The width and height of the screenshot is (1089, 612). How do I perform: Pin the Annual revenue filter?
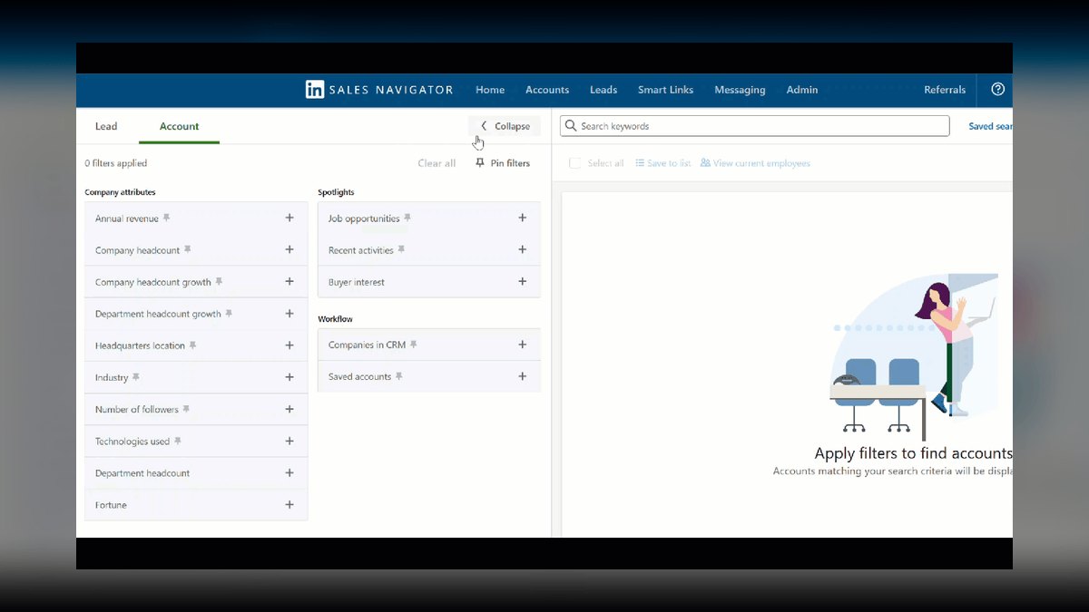pos(166,218)
